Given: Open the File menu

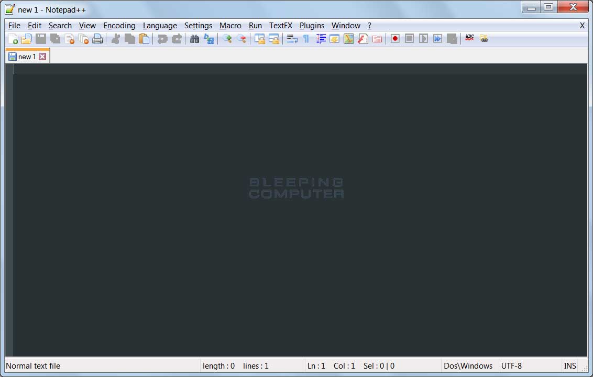Looking at the screenshot, I should (x=14, y=26).
